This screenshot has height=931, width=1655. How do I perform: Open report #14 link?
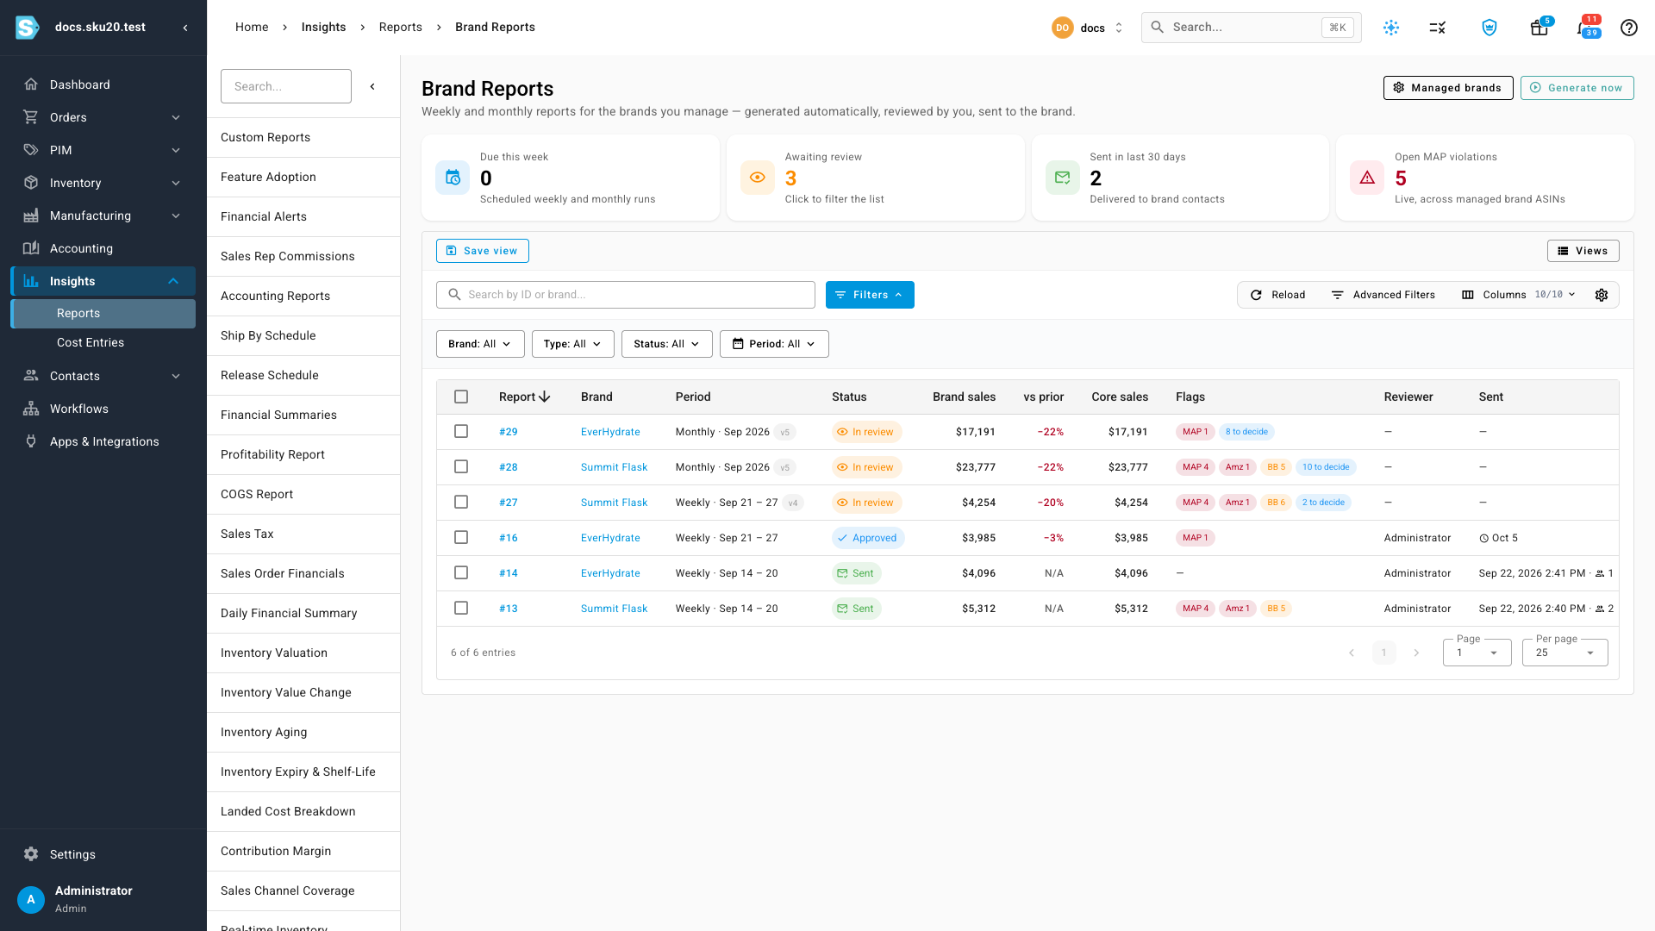509,573
